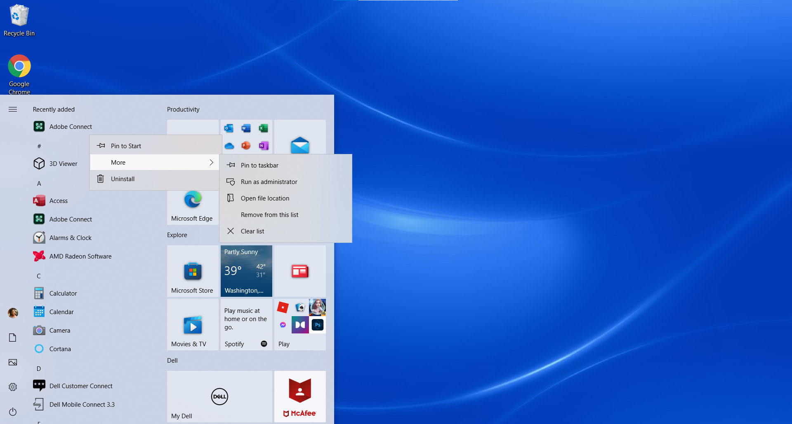This screenshot has height=424, width=792.
Task: Select Pin to taskbar
Action: [x=285, y=165]
